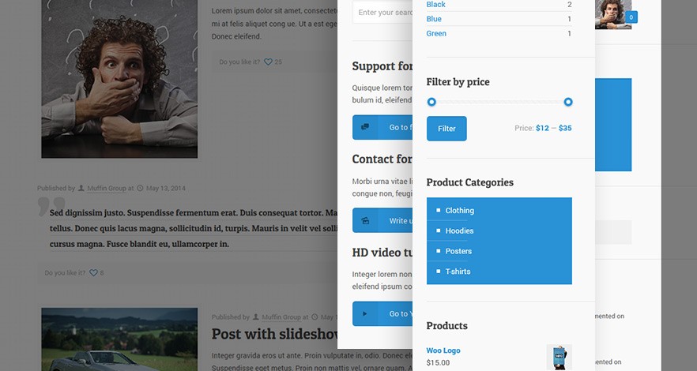Click the right price slider handle

click(x=568, y=102)
